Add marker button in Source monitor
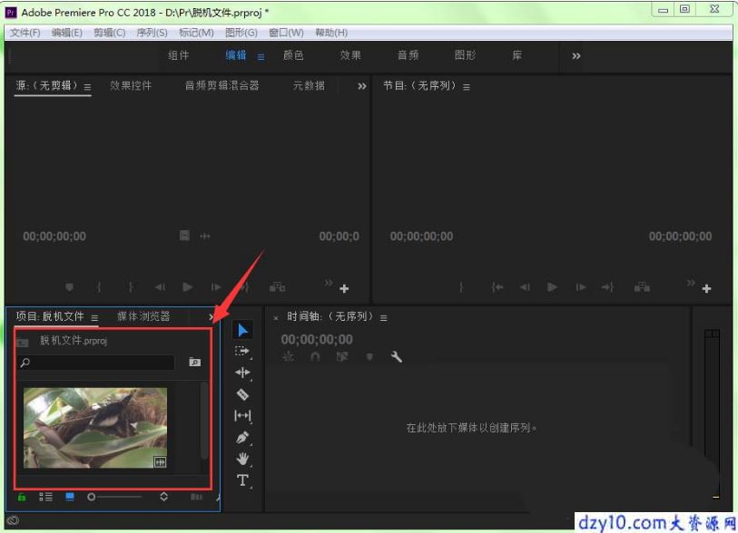Viewport: 738px width, 533px height. click(x=69, y=286)
